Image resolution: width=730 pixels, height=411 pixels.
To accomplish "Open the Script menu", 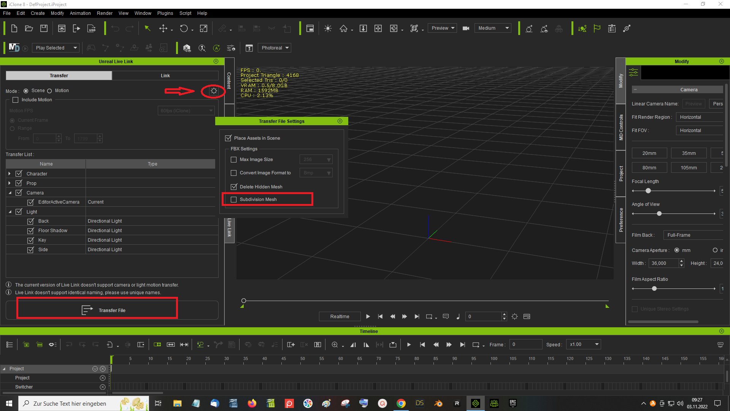I will point(186,13).
